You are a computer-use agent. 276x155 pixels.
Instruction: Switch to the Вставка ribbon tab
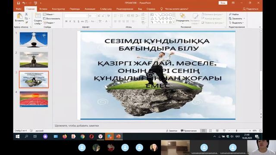[x=43, y=9]
